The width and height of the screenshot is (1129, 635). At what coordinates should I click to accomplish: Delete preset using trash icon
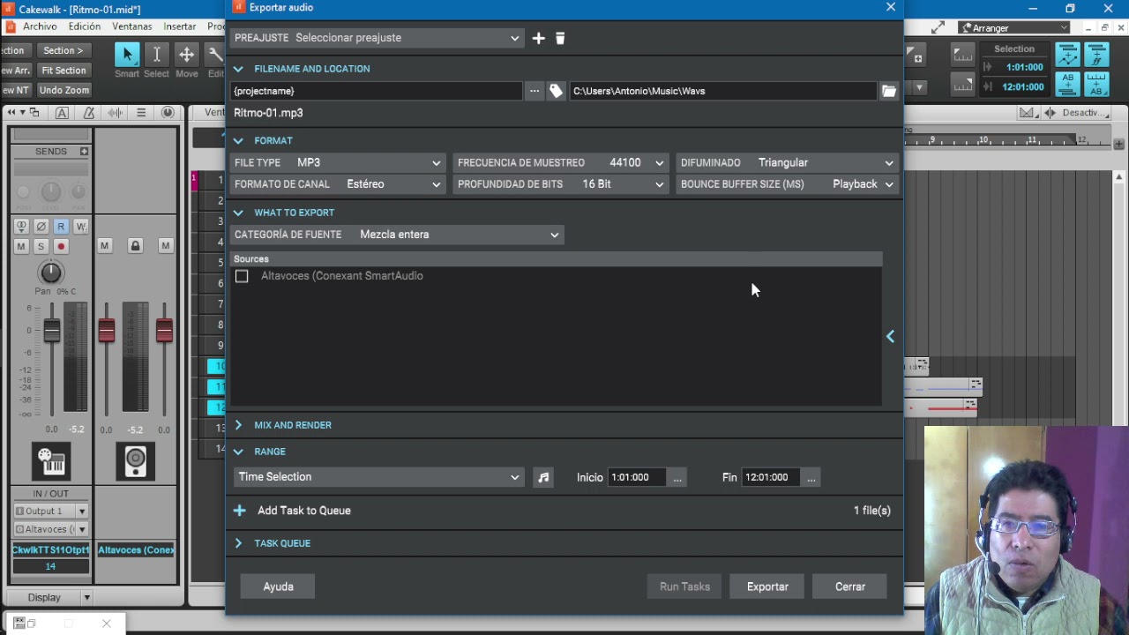click(560, 38)
